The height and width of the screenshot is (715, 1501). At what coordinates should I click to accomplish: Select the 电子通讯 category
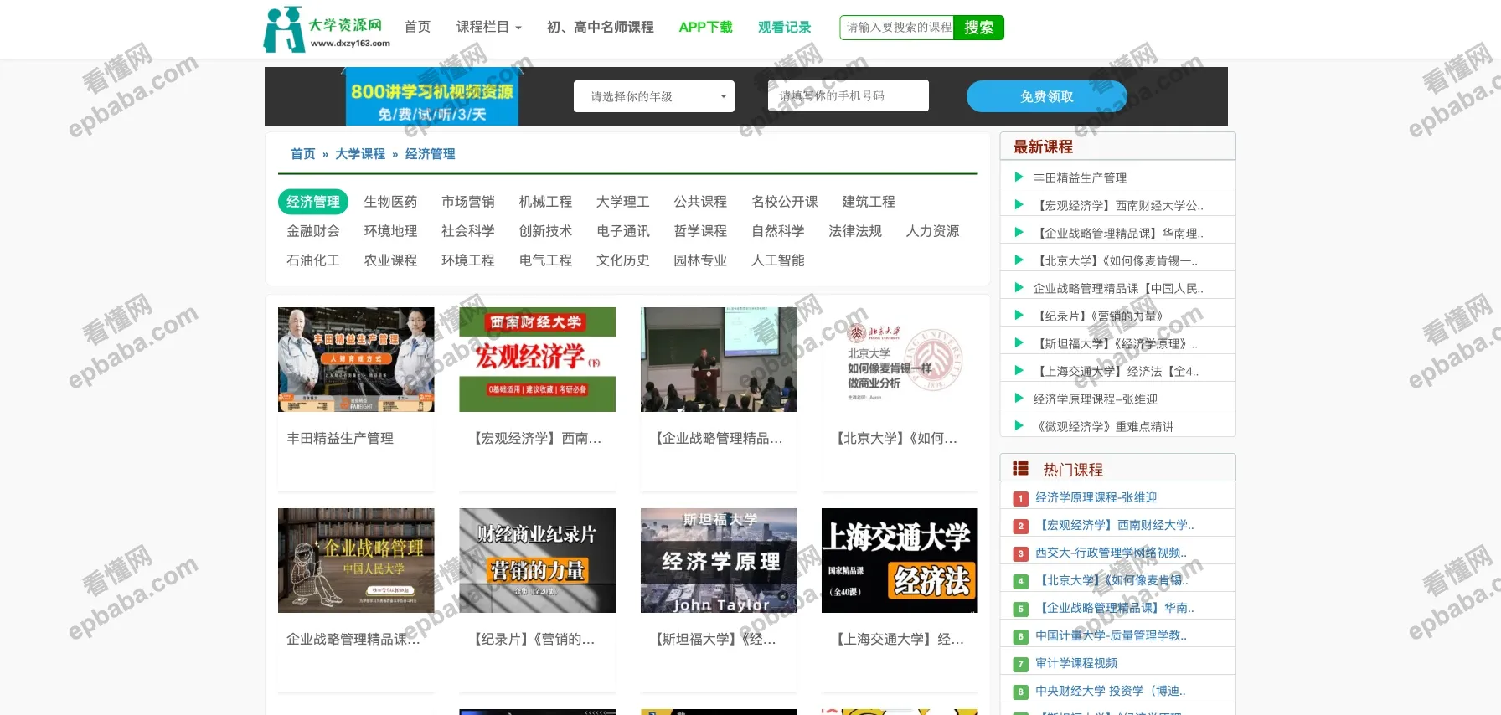[622, 231]
